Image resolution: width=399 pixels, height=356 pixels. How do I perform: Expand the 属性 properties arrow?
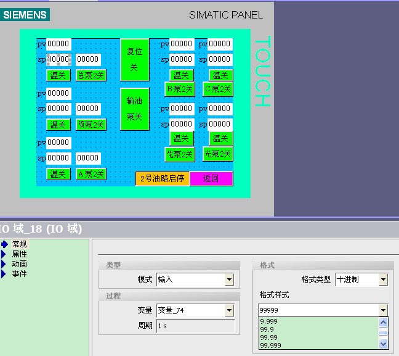point(5,254)
